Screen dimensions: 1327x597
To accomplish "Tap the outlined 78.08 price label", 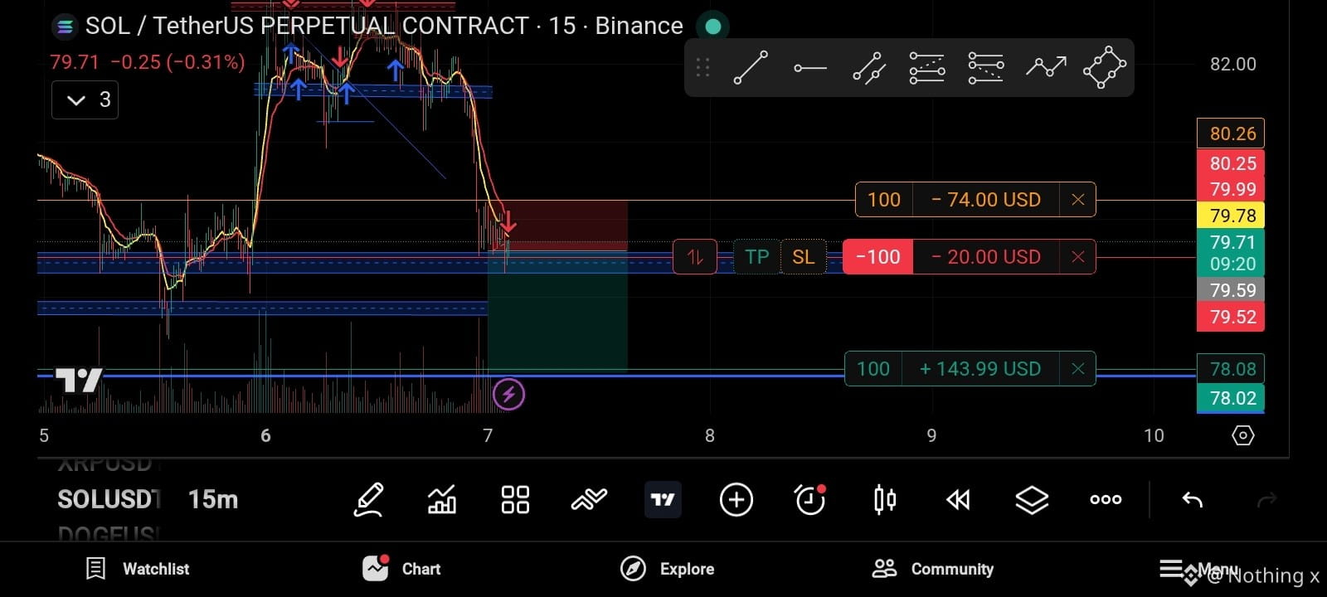I will [1231, 369].
